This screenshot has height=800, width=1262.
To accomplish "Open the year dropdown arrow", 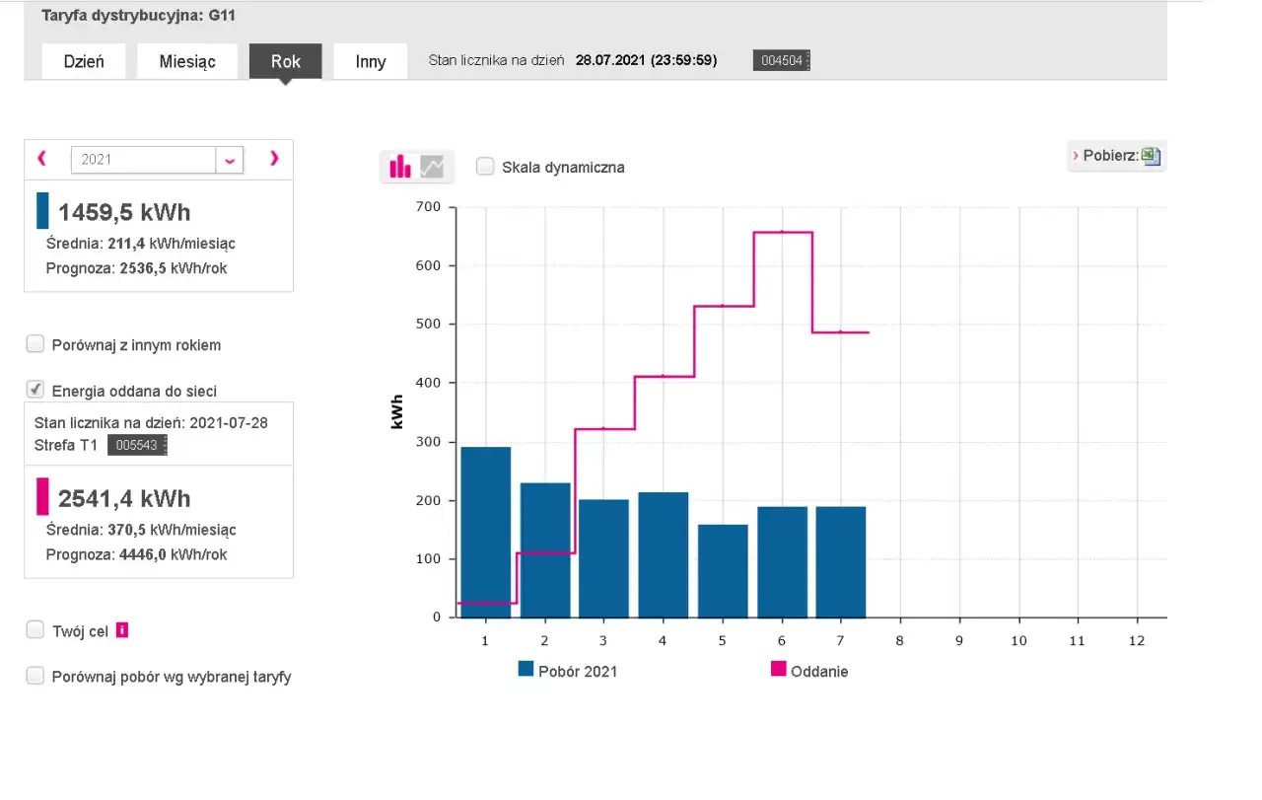I will tap(230, 160).
